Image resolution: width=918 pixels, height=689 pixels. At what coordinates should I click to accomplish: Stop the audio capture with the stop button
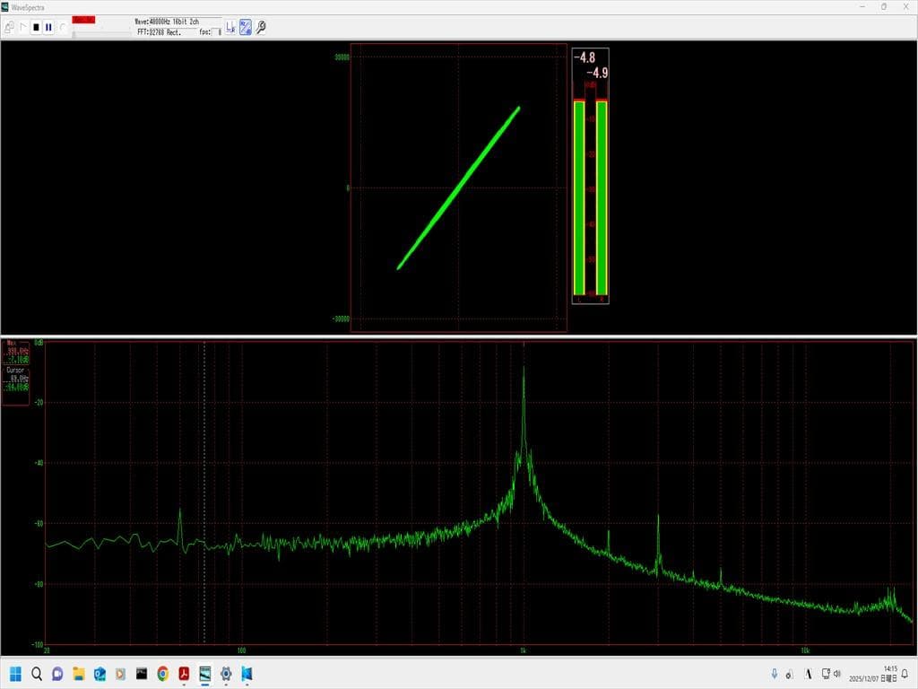coord(36,27)
